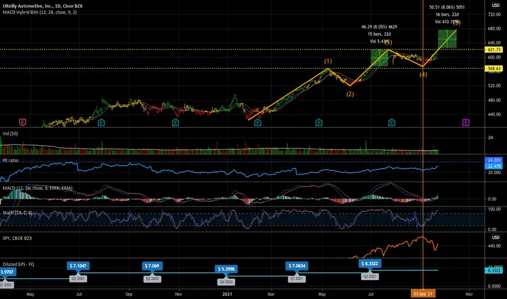Click the 16 bars, 22d measurement text
This screenshot has height=299, width=507.
447,15
